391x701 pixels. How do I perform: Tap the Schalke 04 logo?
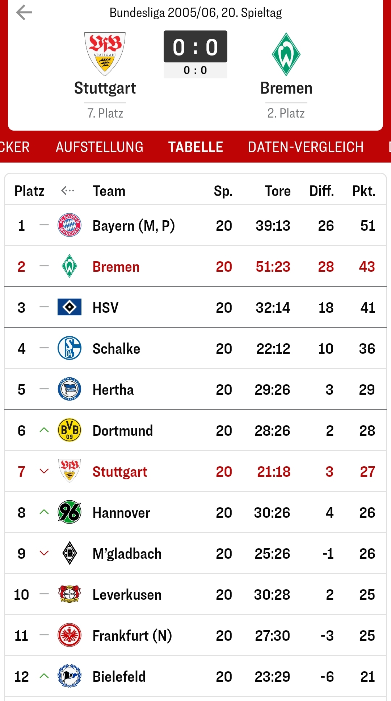(x=70, y=348)
